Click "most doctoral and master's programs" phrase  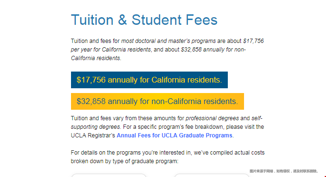(168, 41)
